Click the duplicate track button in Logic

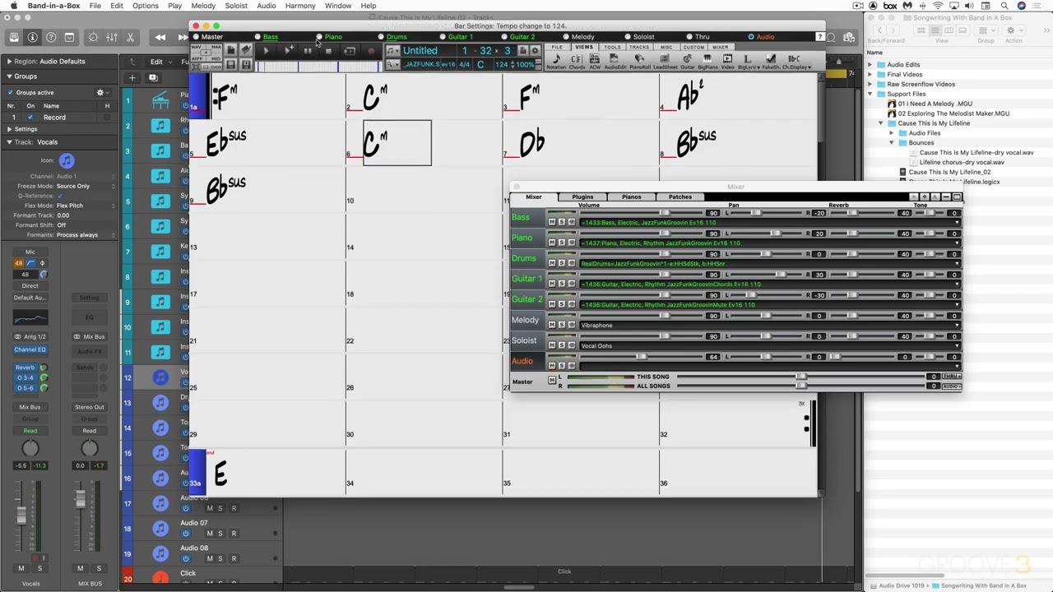[x=153, y=78]
